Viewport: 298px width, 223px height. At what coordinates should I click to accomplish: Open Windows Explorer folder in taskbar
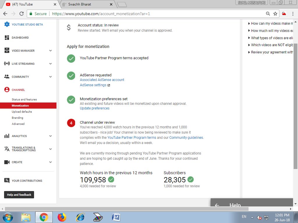[26, 217]
